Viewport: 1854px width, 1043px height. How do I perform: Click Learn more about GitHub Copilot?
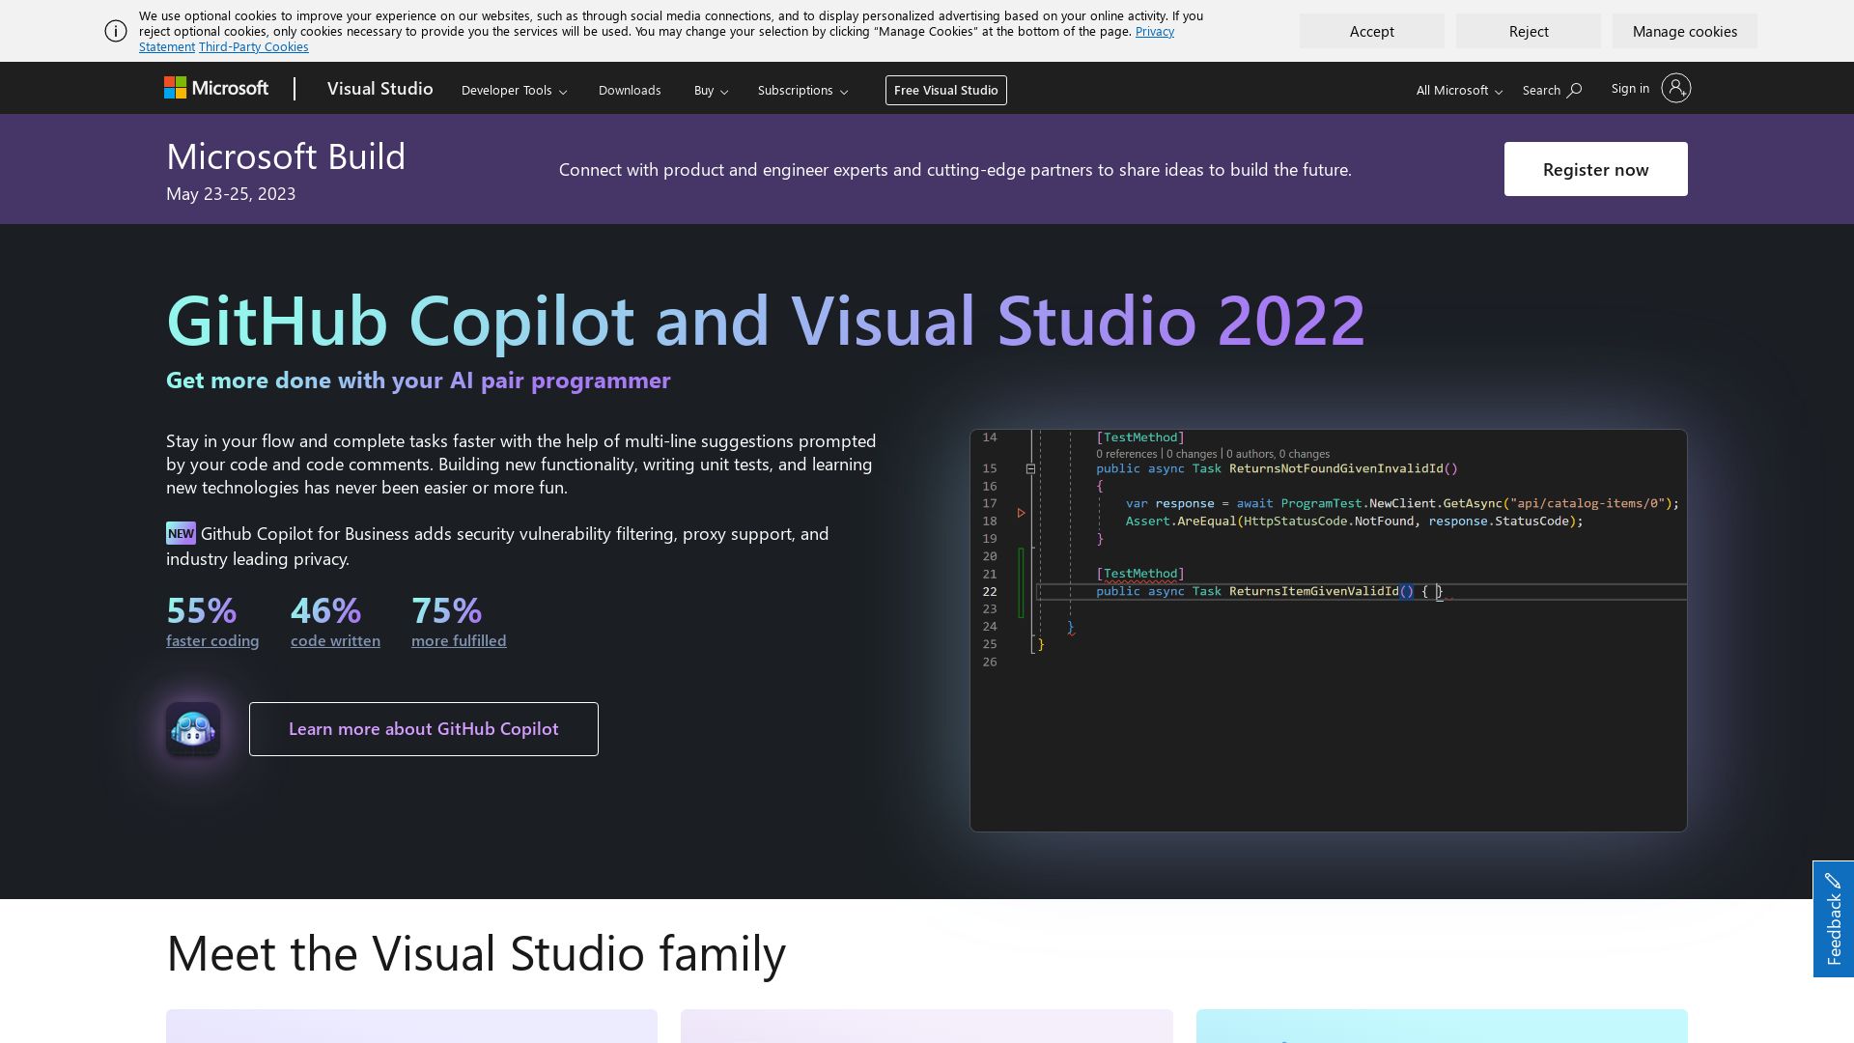[x=423, y=728]
